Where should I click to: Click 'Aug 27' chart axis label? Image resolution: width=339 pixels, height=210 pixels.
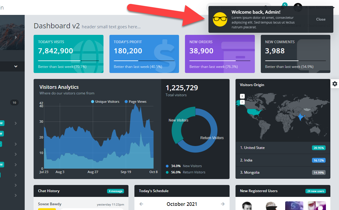pyautogui.click(x=93, y=172)
